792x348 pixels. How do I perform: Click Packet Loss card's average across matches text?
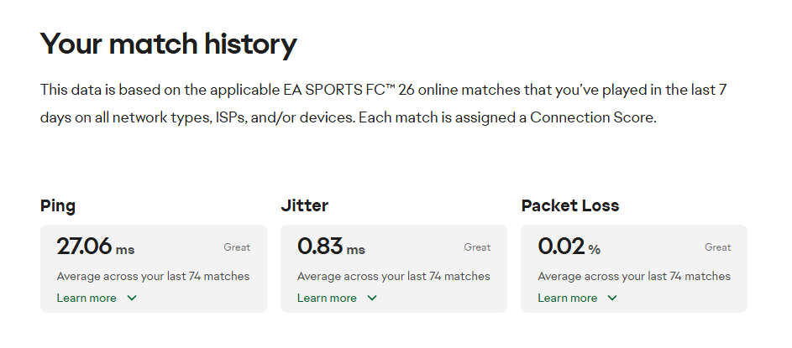(x=634, y=276)
